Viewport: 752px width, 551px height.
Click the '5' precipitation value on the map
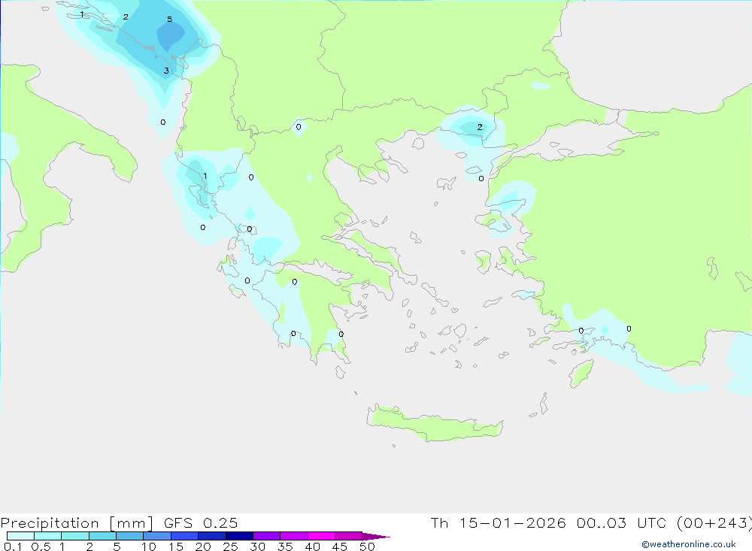[169, 20]
